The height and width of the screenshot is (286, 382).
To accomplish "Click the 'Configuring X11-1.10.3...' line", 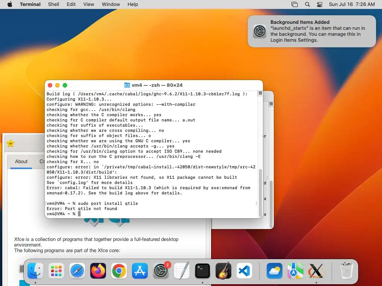I will coord(79,99).
